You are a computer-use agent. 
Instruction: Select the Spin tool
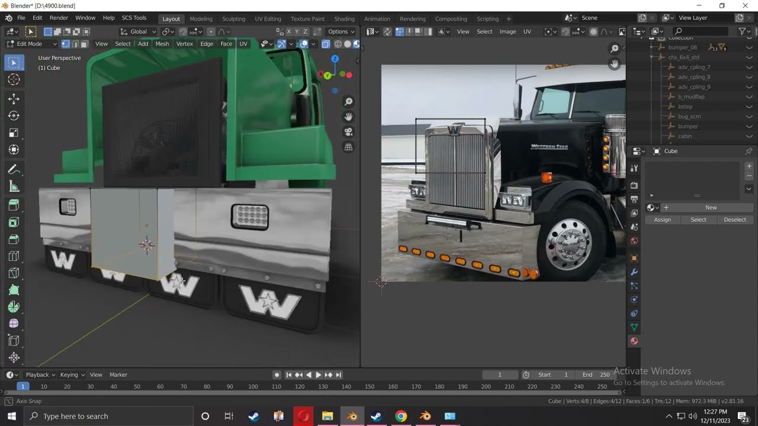point(14,307)
